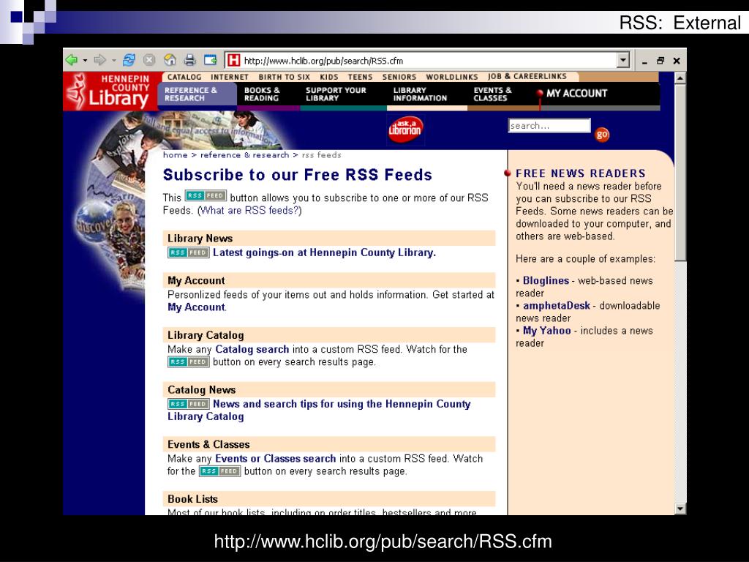Open the browser Home icon
The image size is (749, 562).
[170, 60]
